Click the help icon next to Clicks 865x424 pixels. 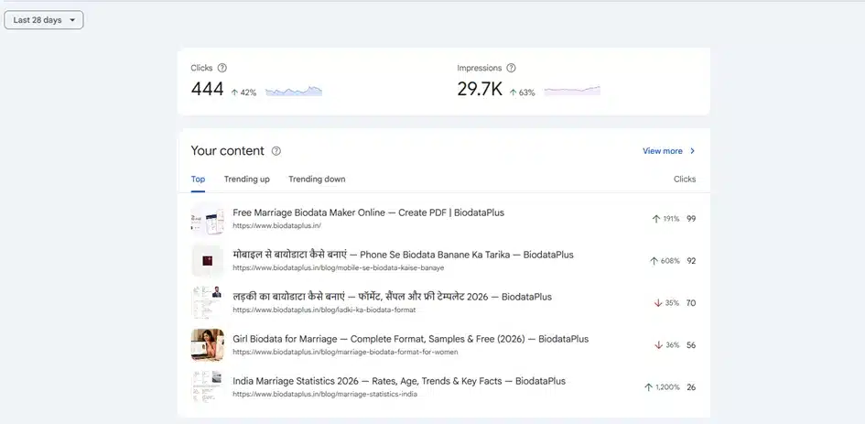click(x=222, y=68)
